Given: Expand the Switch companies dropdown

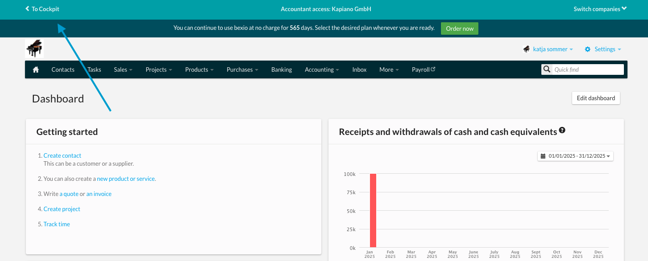Looking at the screenshot, I should [x=600, y=9].
